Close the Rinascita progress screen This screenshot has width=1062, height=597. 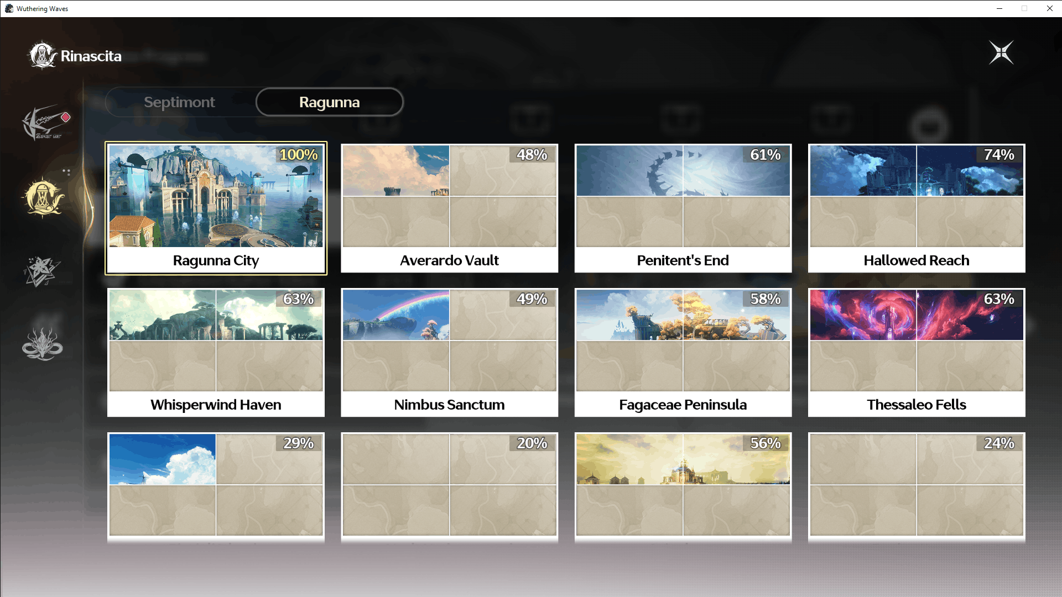coord(1001,53)
